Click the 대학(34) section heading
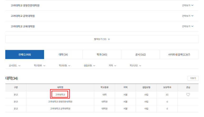The height and width of the screenshot is (117, 204). [x=12, y=78]
